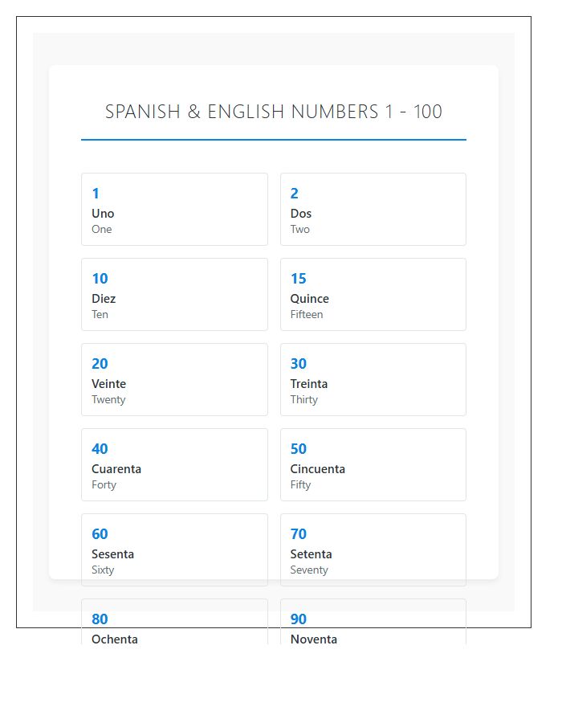
Task: Click the English word 'Seventy'
Action: [309, 570]
